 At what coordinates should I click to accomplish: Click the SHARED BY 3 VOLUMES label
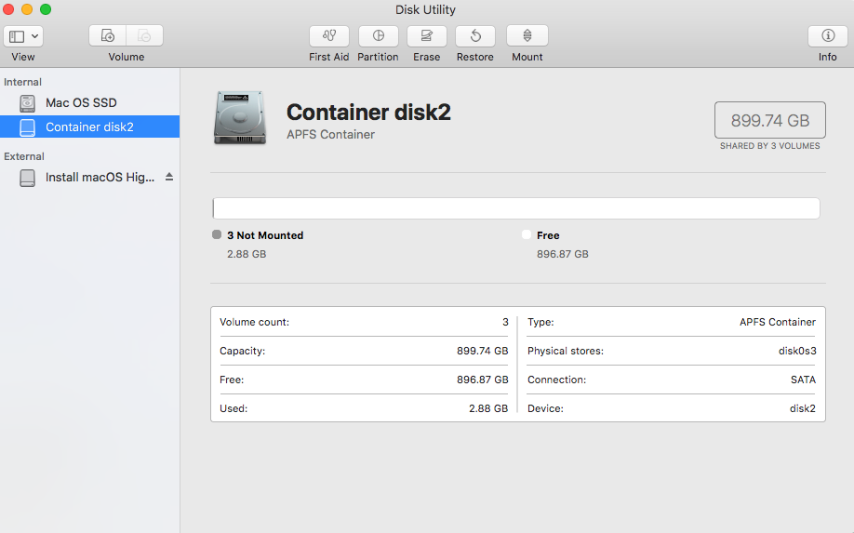[x=770, y=146]
